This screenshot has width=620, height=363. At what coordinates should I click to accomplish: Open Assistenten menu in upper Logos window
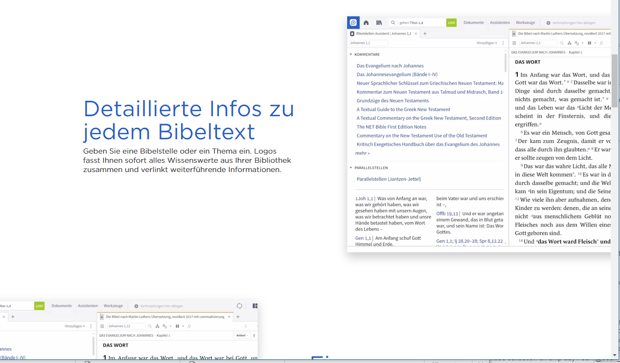(x=500, y=23)
